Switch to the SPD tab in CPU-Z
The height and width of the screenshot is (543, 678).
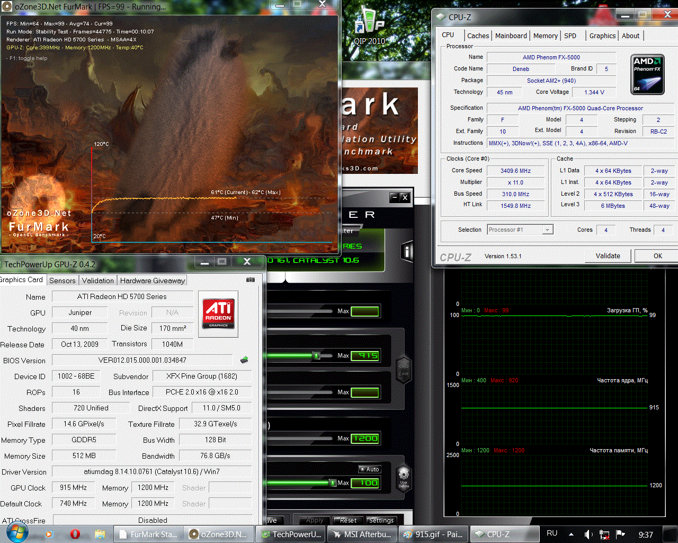(570, 36)
